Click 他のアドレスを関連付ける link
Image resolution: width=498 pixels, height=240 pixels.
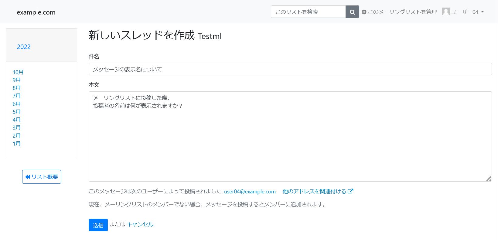pos(318,191)
